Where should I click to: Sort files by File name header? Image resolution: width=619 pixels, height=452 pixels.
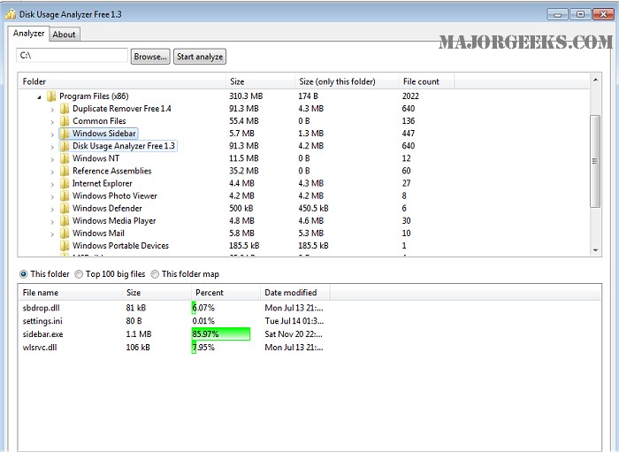click(70, 293)
